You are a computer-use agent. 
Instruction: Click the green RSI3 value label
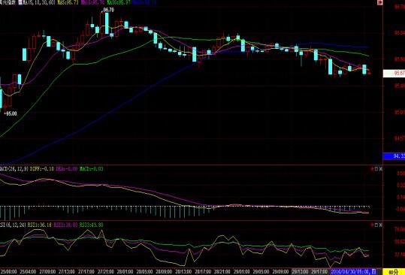[x=92, y=225]
